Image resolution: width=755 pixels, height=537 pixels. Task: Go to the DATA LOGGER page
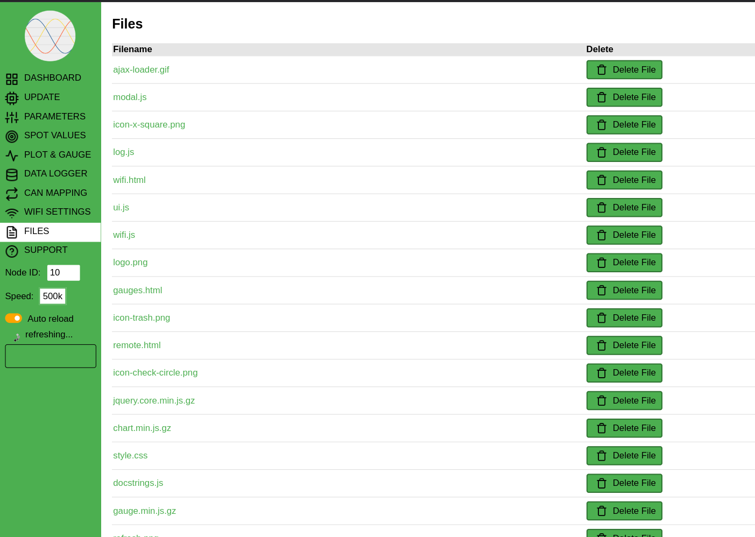[55, 174]
